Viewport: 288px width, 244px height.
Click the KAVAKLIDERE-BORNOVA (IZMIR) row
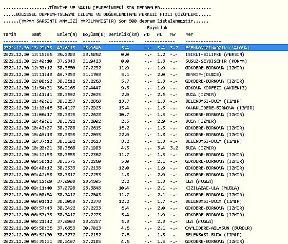click(x=129, y=108)
